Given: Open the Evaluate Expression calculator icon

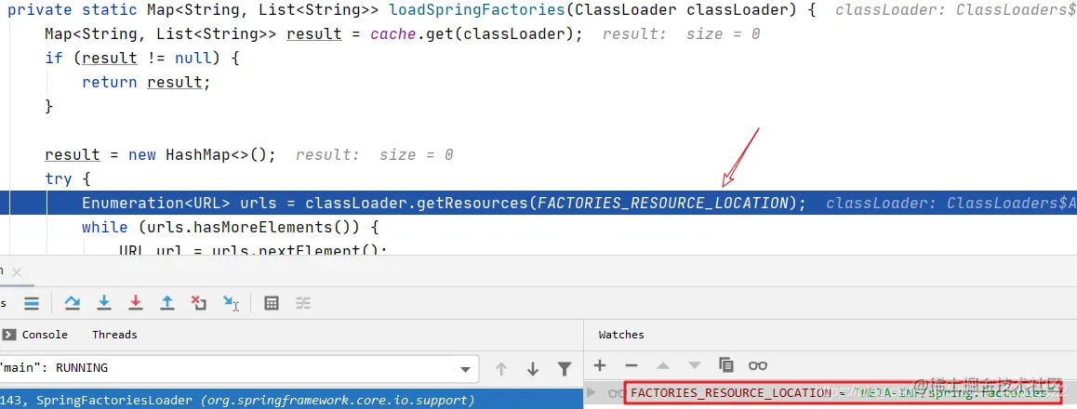Looking at the screenshot, I should tap(272, 303).
